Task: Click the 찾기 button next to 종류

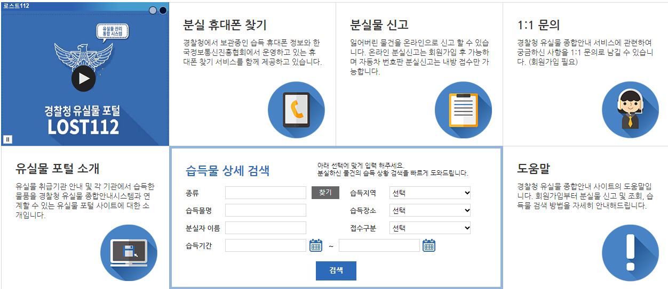Action: click(325, 193)
